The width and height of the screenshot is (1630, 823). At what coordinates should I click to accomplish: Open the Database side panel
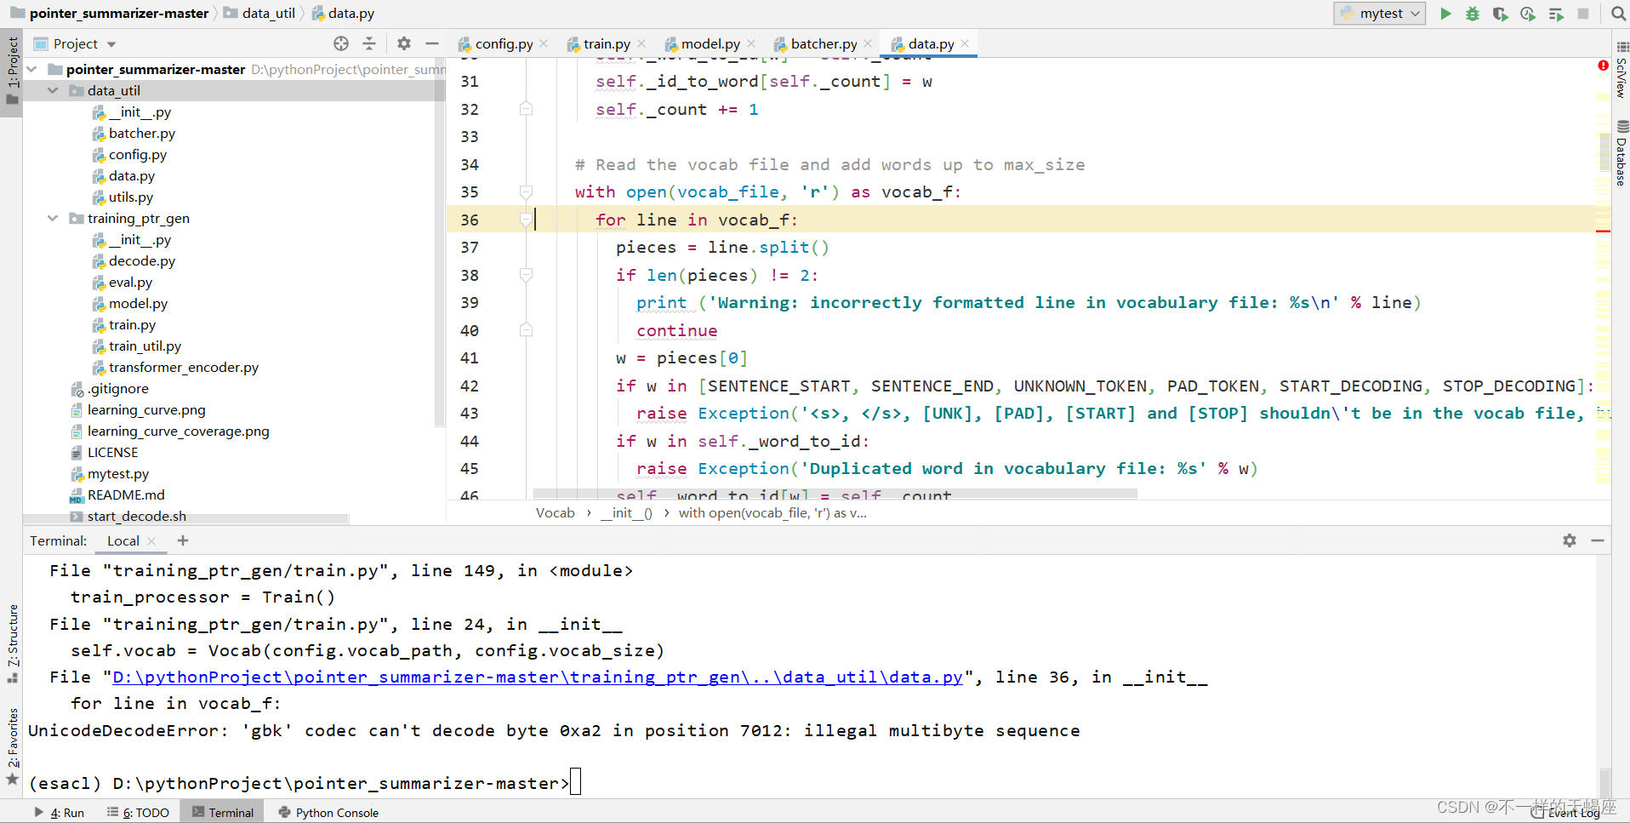(x=1621, y=153)
